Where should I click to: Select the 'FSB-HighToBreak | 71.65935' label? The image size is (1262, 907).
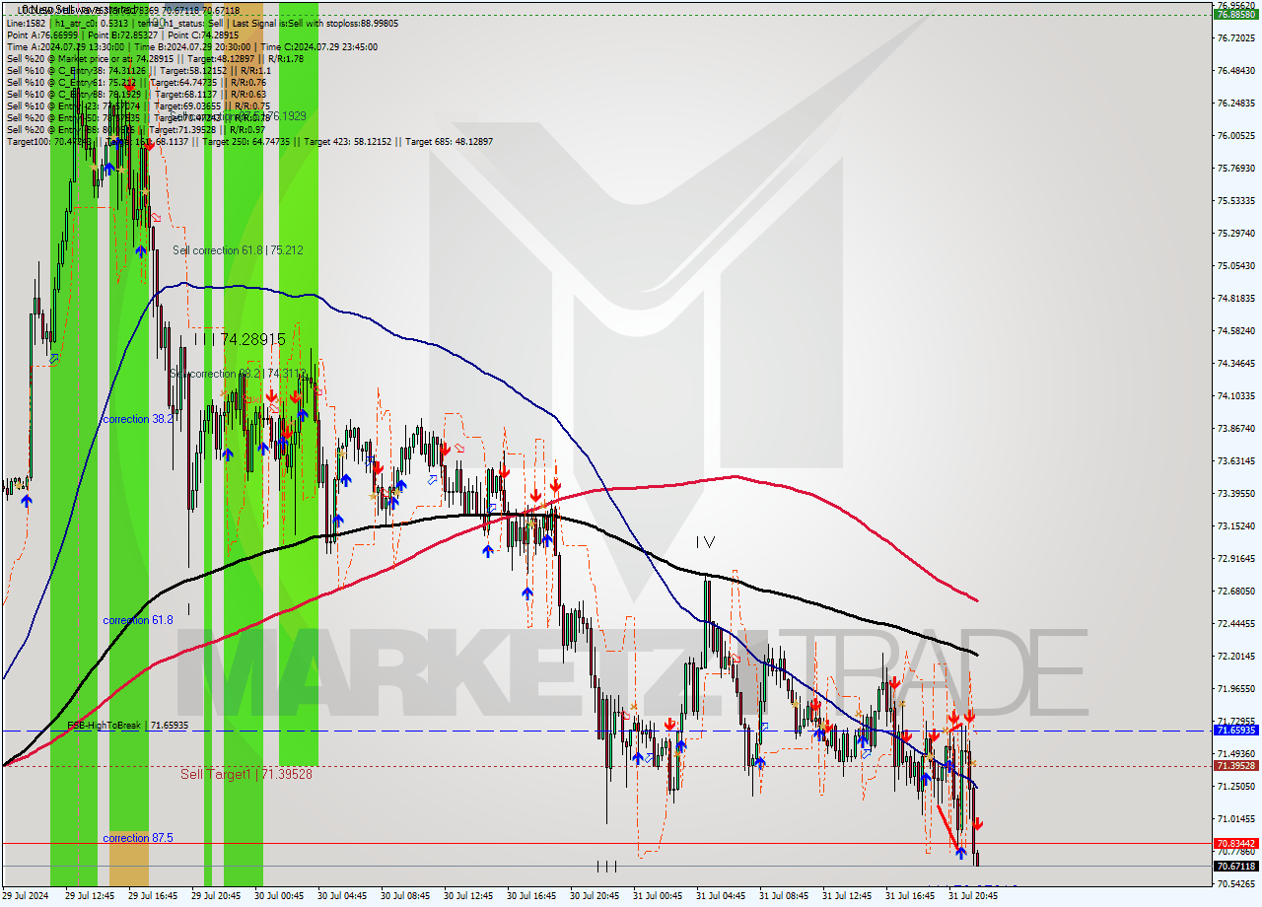click(127, 726)
